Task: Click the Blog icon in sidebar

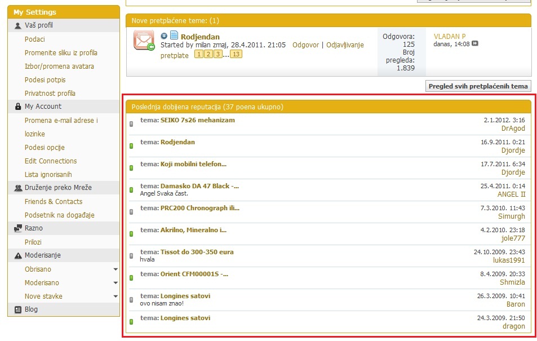Action: [x=18, y=309]
